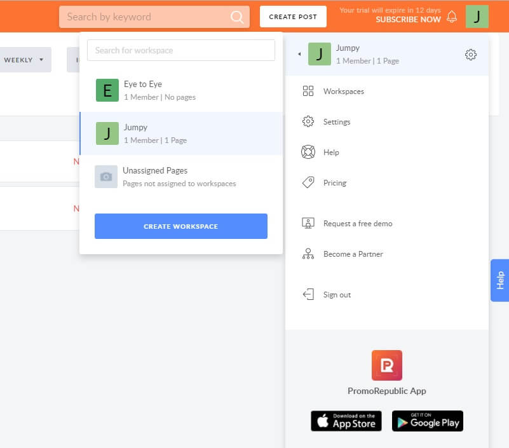
Task: Open notifications bell icon
Action: point(452,17)
